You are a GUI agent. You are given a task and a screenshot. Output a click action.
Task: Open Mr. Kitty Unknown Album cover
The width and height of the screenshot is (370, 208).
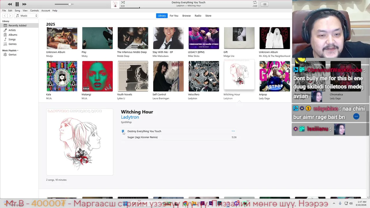pos(275,38)
